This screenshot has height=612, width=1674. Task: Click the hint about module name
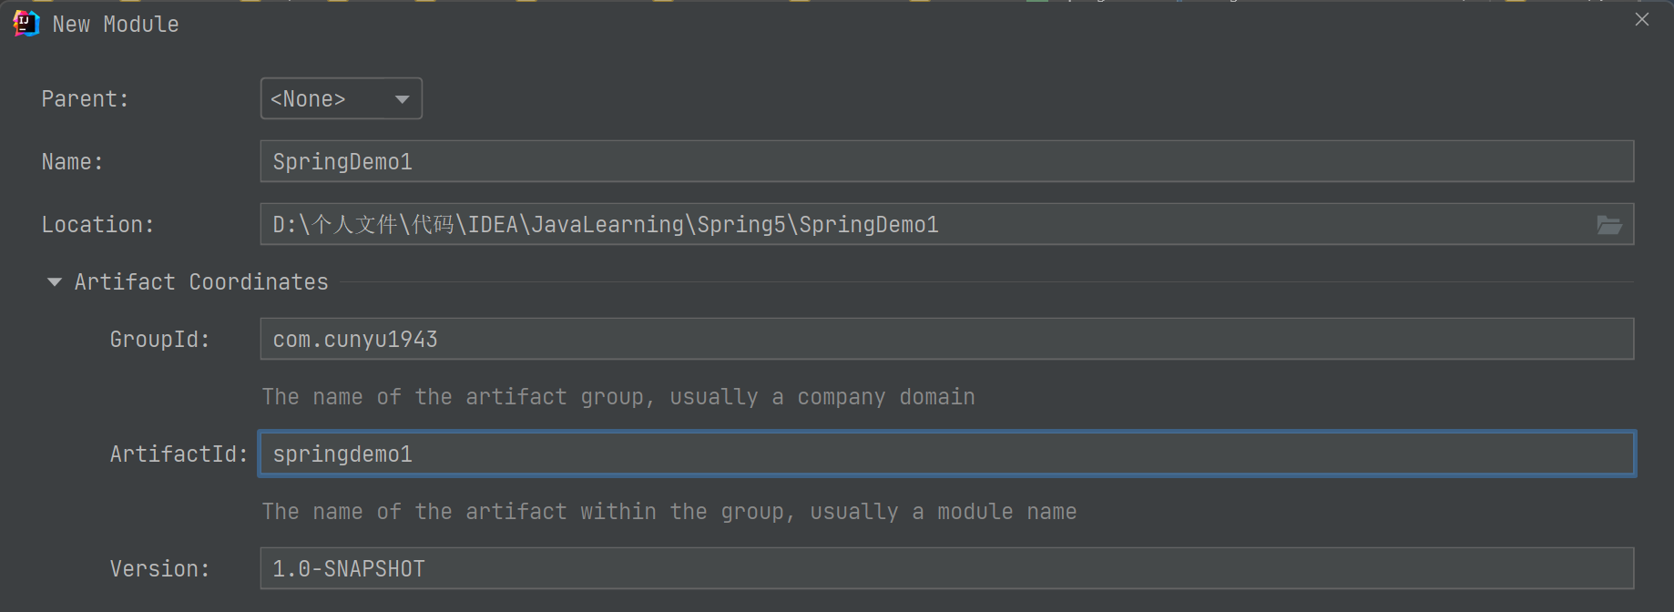pos(669,512)
